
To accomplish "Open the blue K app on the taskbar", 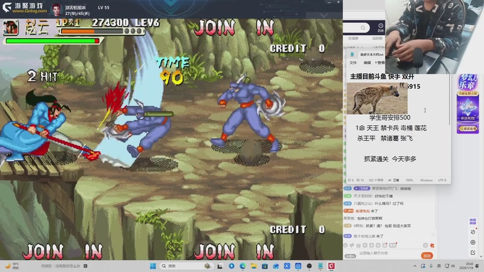I will coord(287,266).
